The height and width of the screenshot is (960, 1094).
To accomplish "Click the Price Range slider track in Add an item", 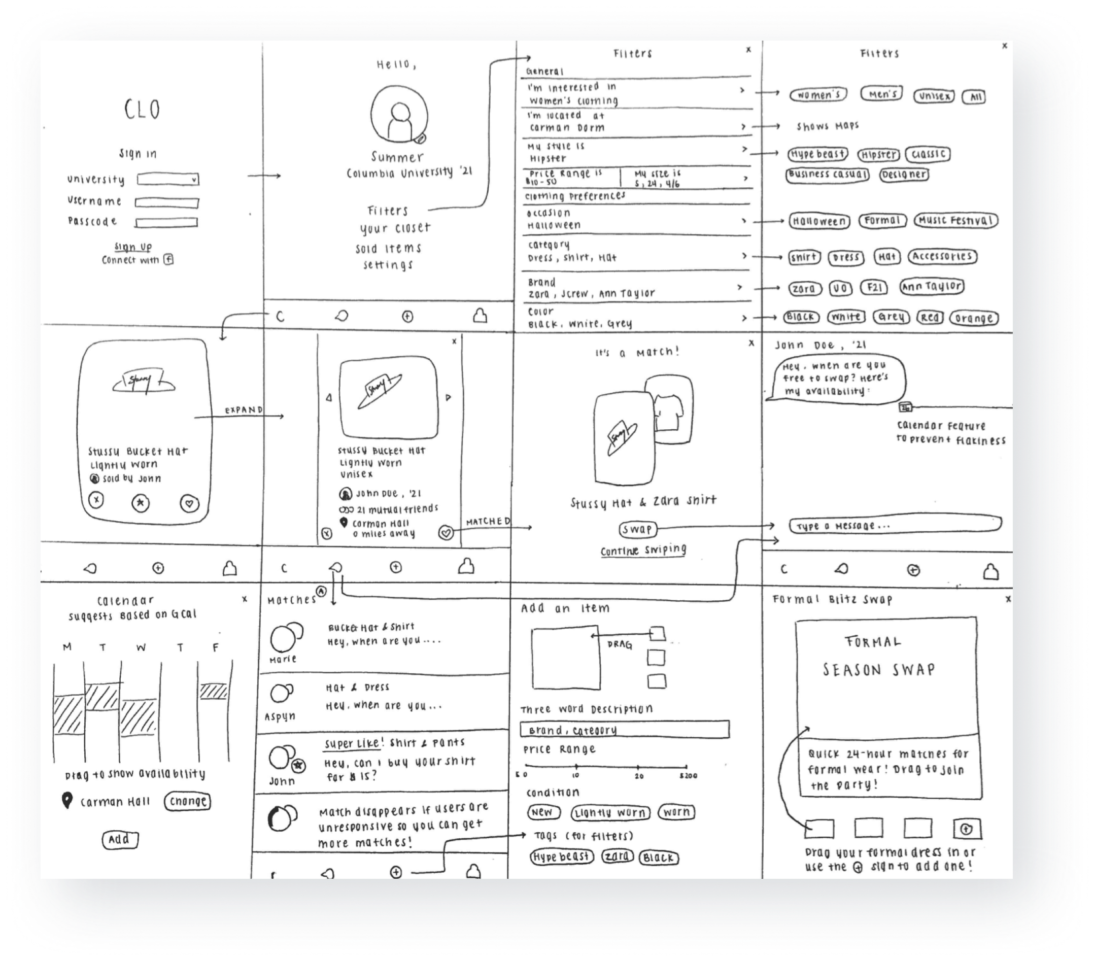I will pos(606,766).
